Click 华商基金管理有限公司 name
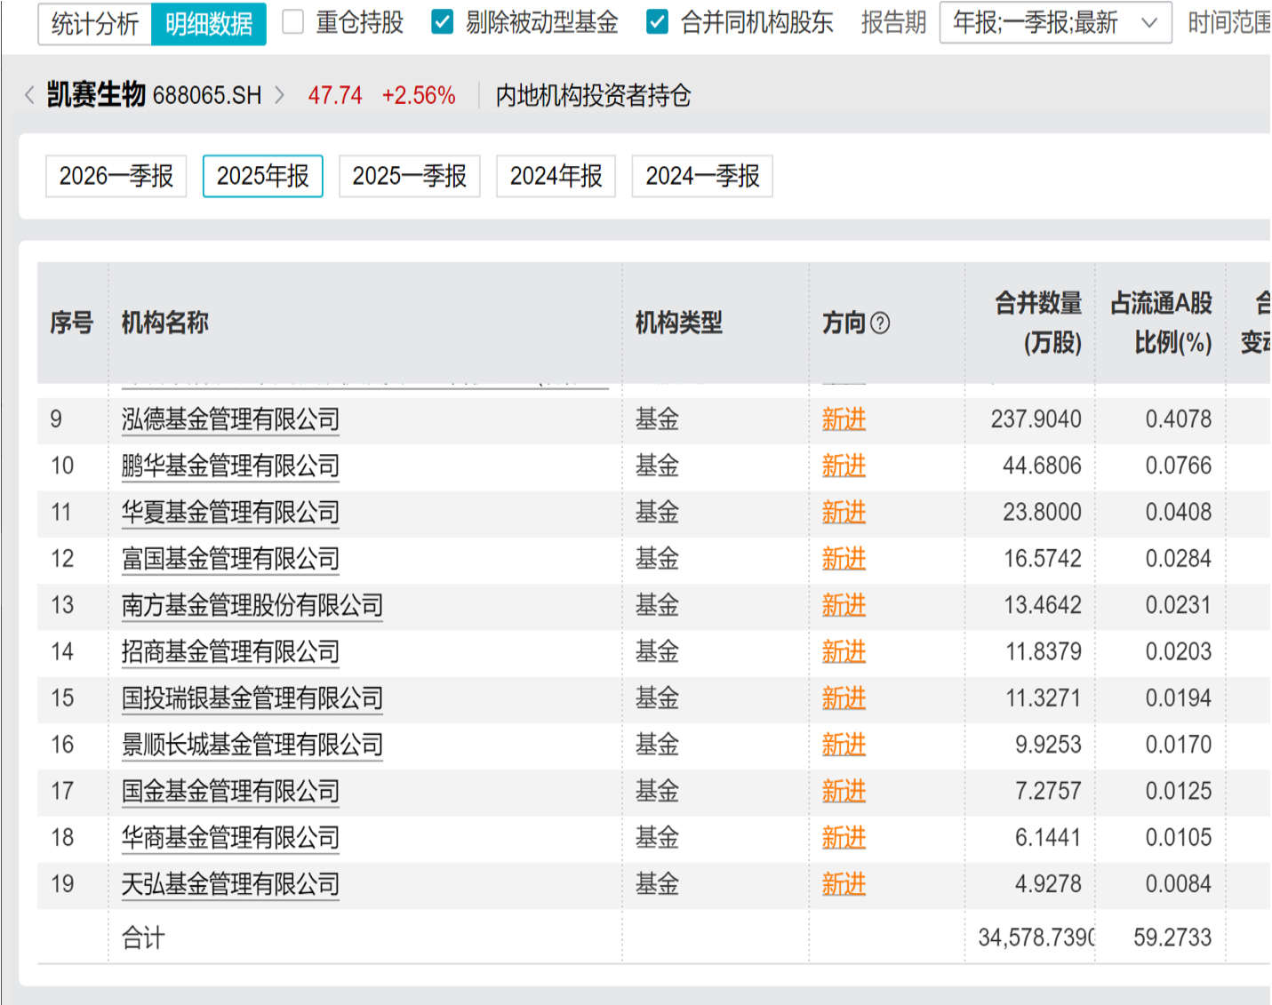Viewport: 1272px width, 1005px height. [231, 838]
